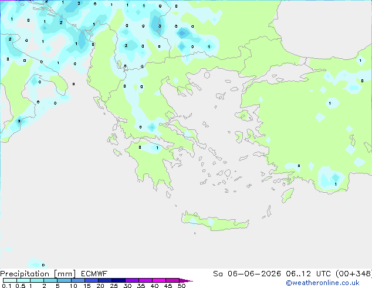Open the weatheronline.co.uk copyright link
The image size is (372, 288).
pyautogui.click(x=323, y=283)
